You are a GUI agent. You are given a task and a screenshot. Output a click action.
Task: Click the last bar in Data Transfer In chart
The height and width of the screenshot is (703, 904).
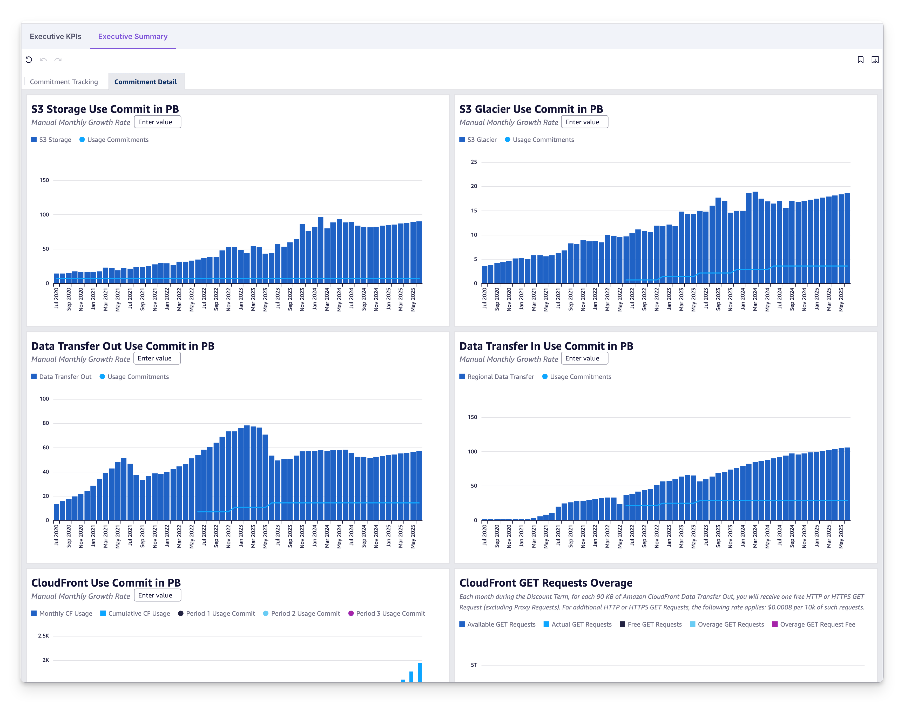(847, 484)
